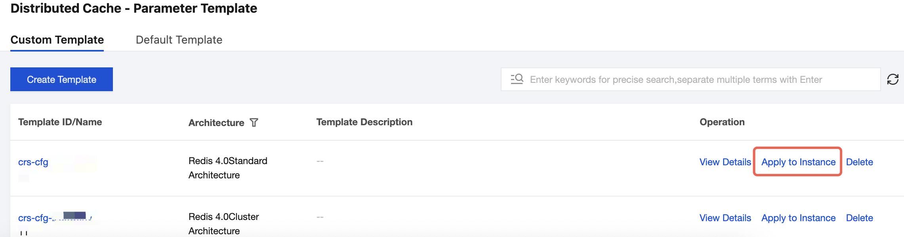Select the Redis 4.0Cluster Architecture cell text
The height and width of the screenshot is (237, 904).
pos(223,224)
